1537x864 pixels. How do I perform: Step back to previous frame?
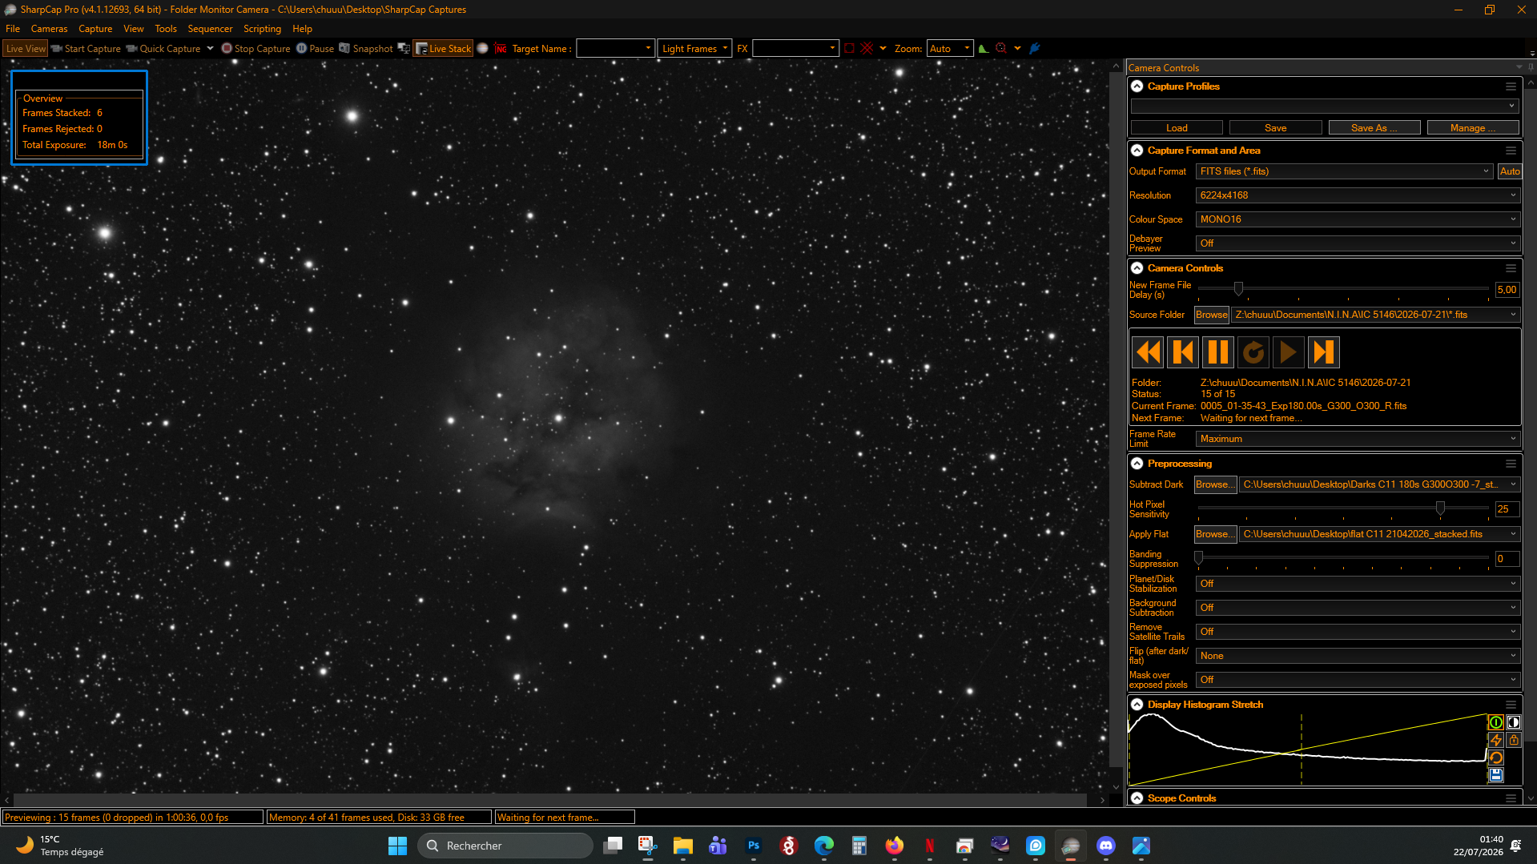click(1183, 352)
